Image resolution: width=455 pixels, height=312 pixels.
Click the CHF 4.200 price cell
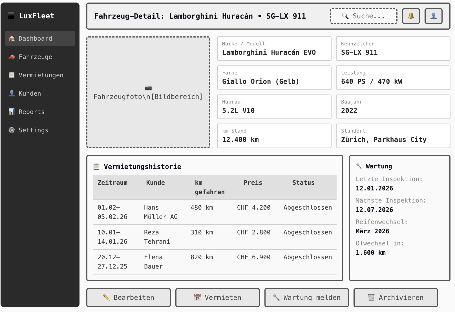point(254,207)
